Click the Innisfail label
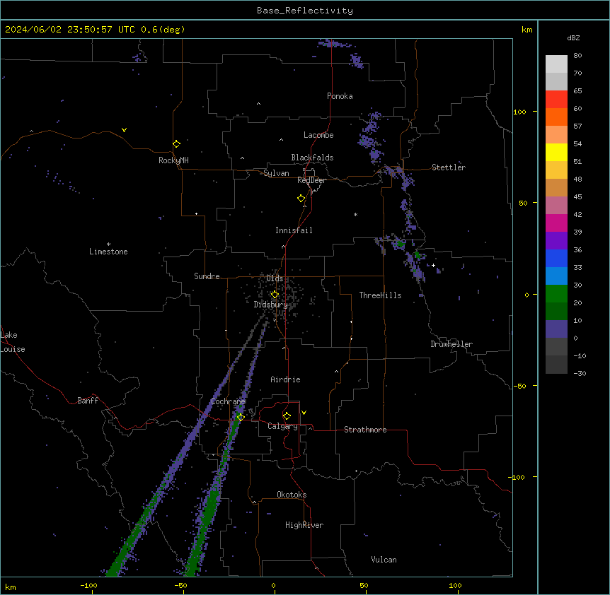This screenshot has width=610, height=595. (294, 230)
